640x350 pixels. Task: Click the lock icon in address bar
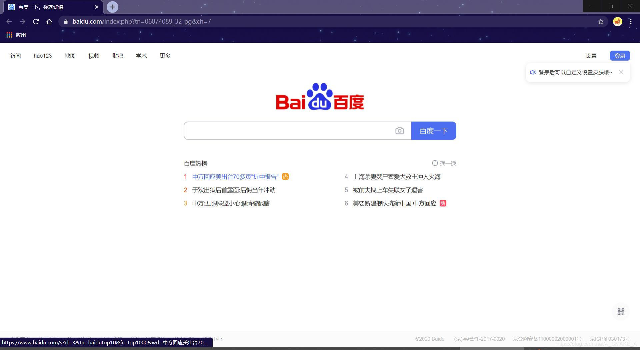coord(66,22)
